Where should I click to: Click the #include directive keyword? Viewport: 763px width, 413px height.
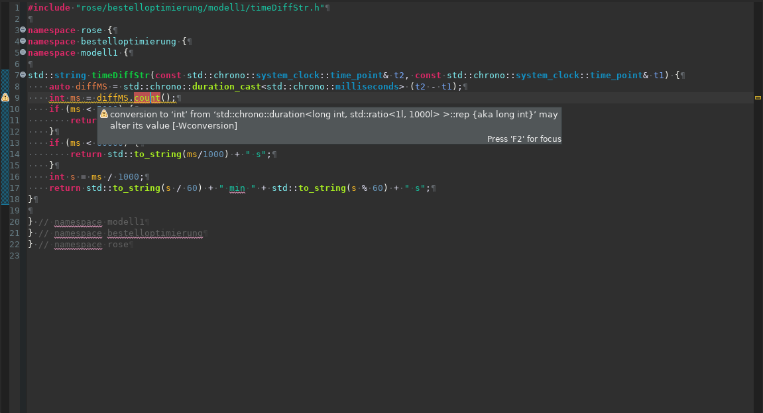pos(48,8)
